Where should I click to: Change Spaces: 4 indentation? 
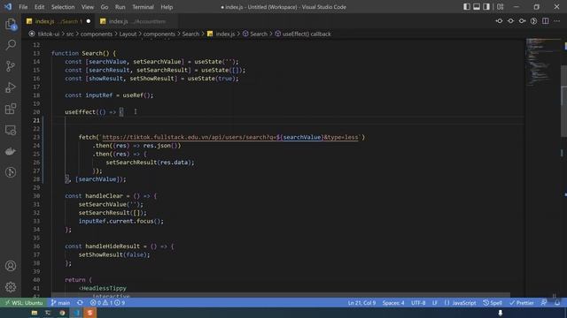pos(393,303)
